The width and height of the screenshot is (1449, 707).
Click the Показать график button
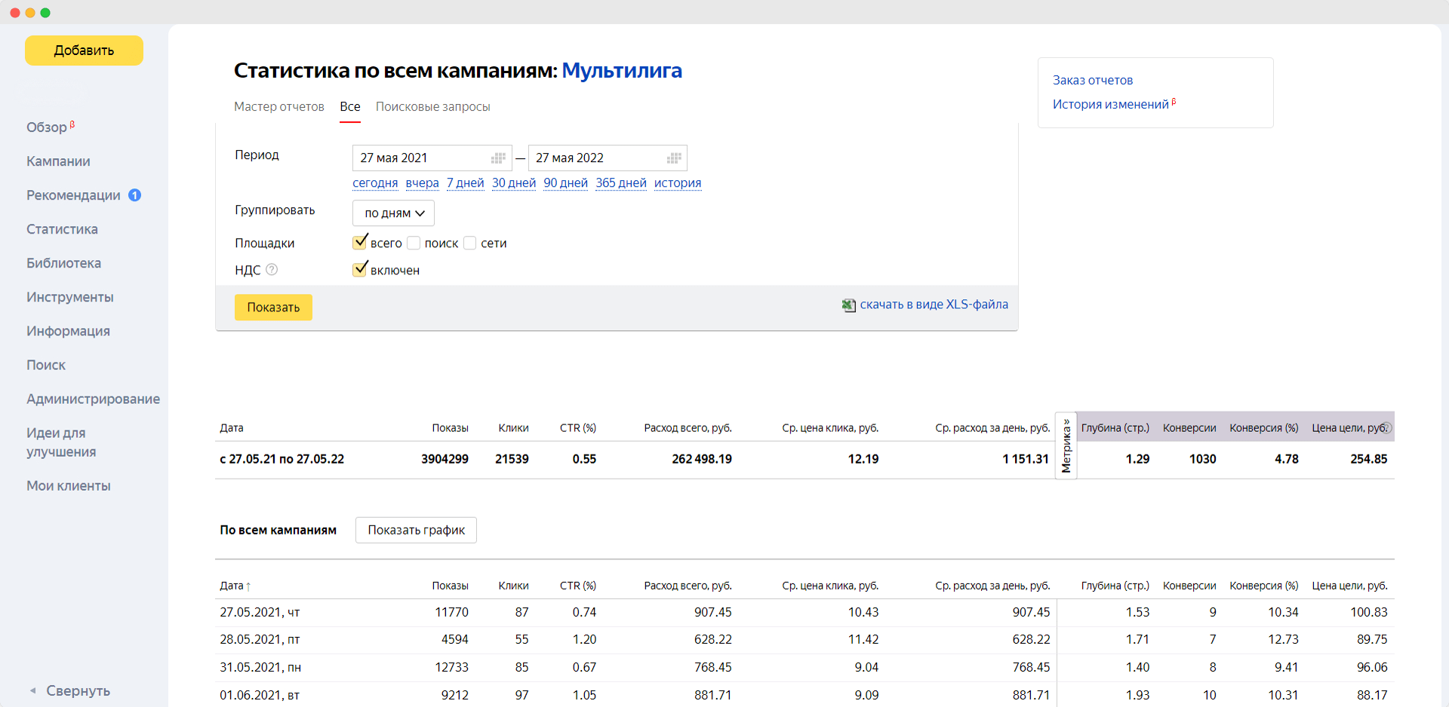click(416, 530)
